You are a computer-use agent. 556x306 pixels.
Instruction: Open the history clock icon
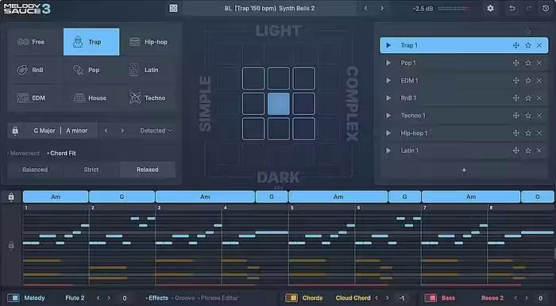(546, 8)
